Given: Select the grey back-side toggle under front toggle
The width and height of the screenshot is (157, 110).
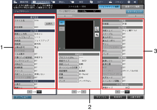Looking at the screenshot, I should [62, 29].
